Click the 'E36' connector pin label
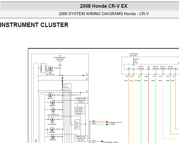The image size is (179, 143). point(146,77)
